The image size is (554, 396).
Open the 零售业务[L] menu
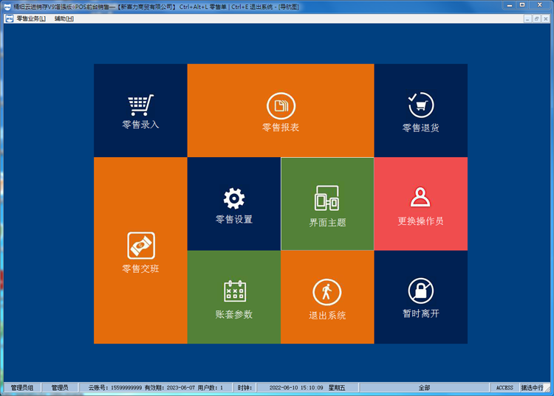point(31,18)
